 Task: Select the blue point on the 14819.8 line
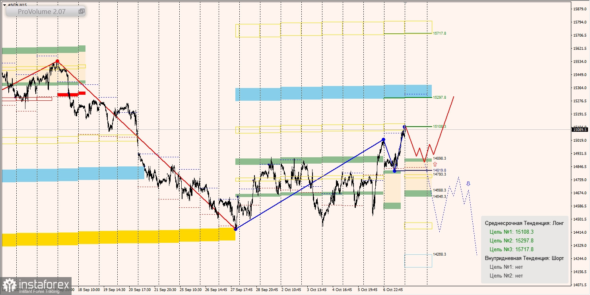tap(394, 171)
